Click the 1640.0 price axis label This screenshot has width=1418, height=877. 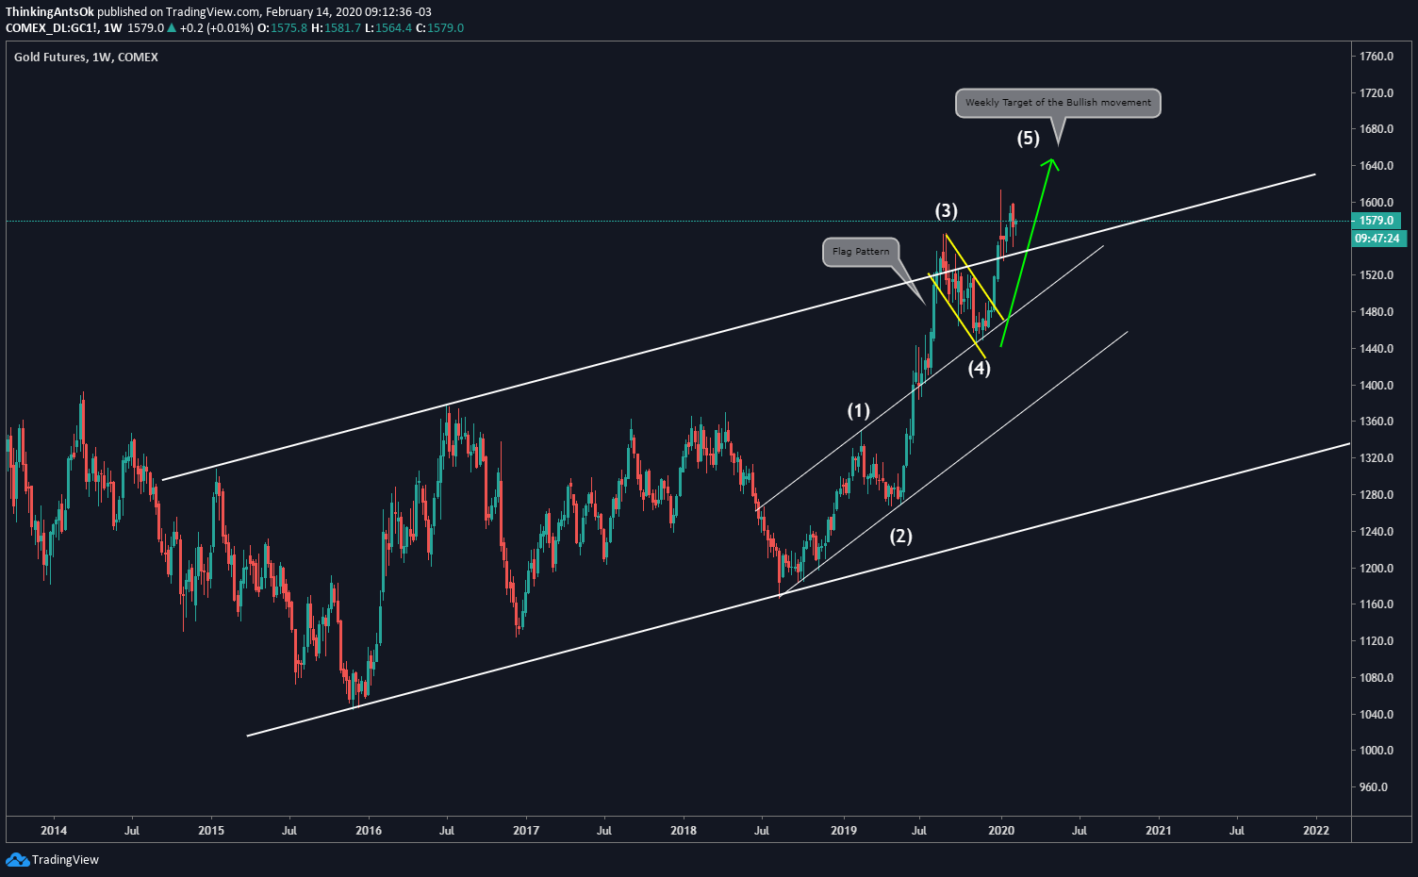(1377, 166)
